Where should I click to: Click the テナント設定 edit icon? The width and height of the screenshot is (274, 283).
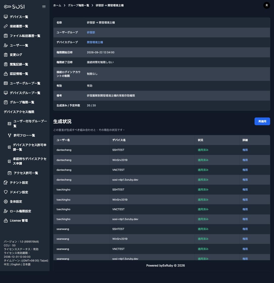(6, 183)
